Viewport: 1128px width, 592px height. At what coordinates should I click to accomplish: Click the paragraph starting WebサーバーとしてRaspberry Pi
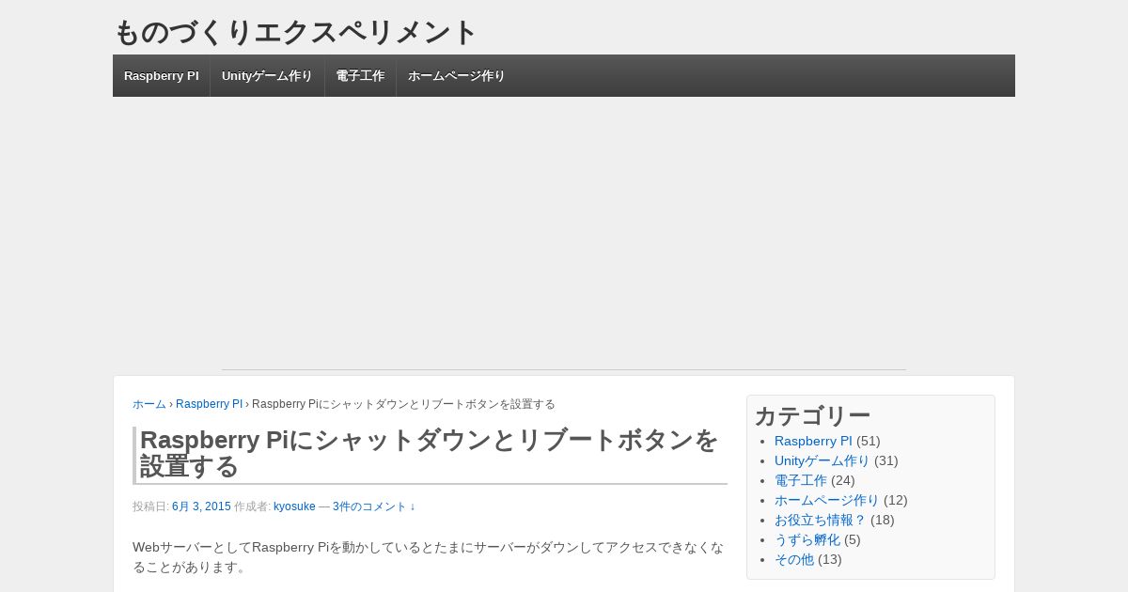429,557
